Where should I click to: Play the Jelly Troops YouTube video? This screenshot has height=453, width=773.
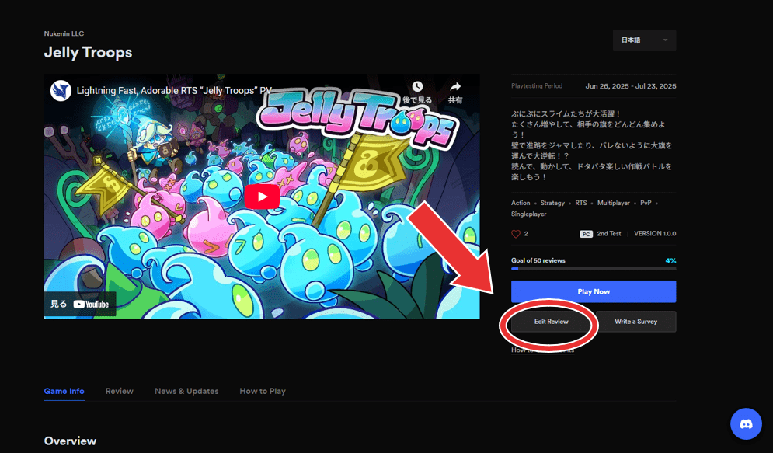(x=262, y=197)
